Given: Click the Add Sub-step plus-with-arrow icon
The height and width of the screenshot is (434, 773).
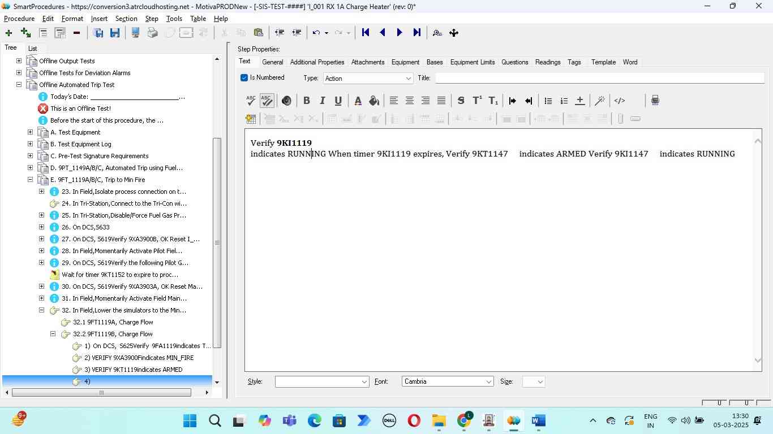Looking at the screenshot, I should click(x=25, y=33).
